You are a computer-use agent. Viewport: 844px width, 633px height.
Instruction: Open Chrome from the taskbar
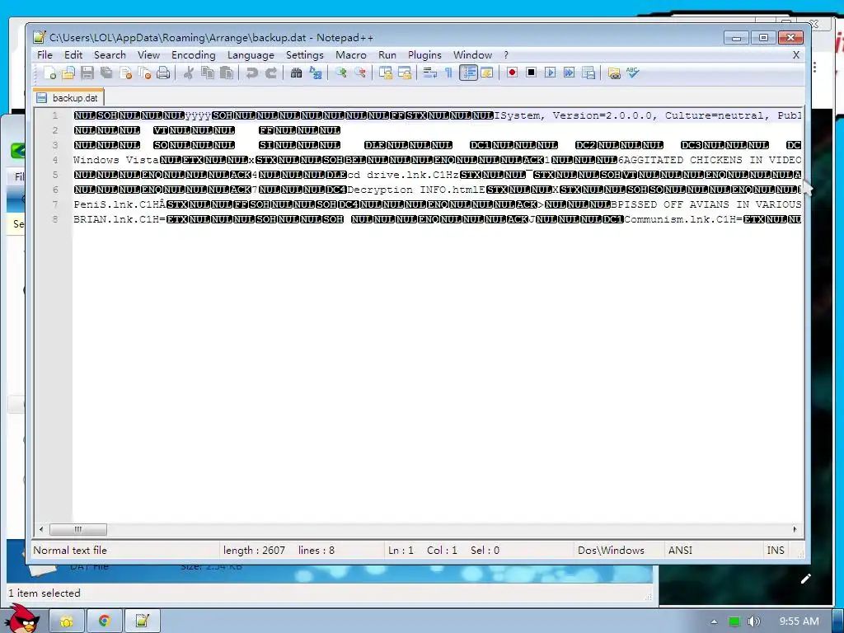[x=105, y=621]
